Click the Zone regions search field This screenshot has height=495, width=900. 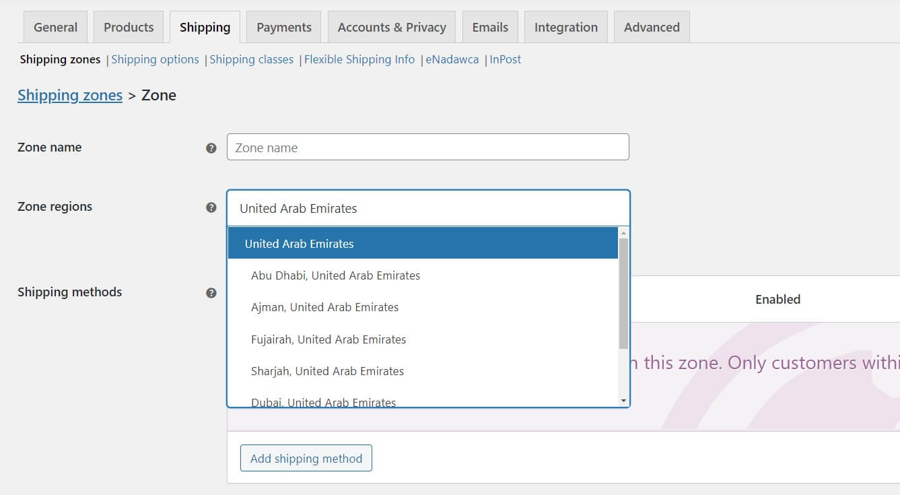point(428,208)
